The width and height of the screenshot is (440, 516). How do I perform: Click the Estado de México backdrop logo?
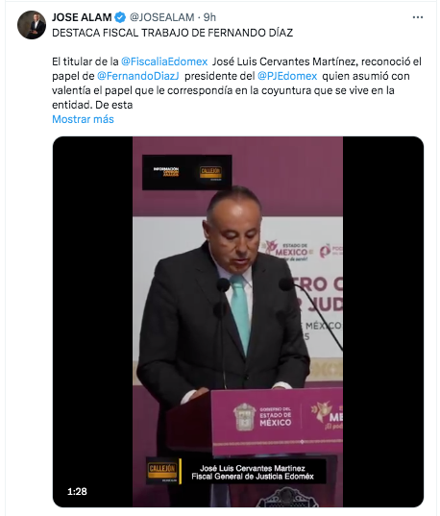tap(286, 251)
